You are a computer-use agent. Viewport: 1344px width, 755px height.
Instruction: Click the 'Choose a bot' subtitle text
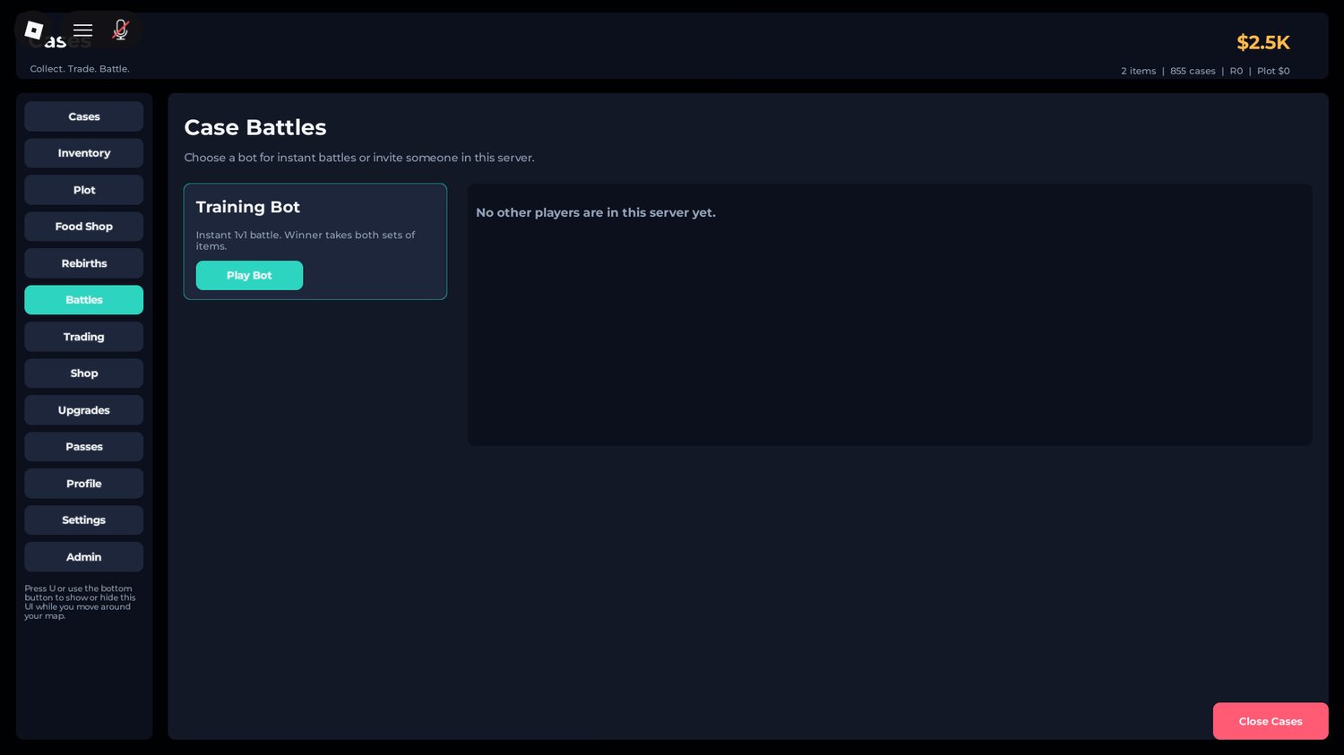(359, 158)
